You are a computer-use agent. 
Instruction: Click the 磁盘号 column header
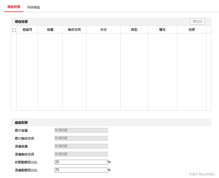point(27,30)
